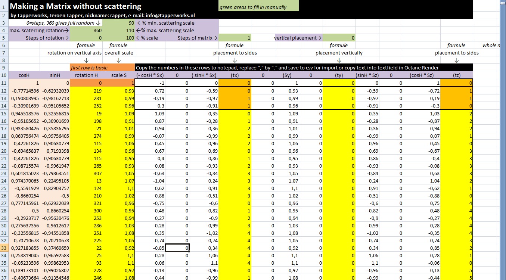This screenshot has width=506, height=280.
Task: Select the rotation H cell showing 246
Action: coord(86,277)
